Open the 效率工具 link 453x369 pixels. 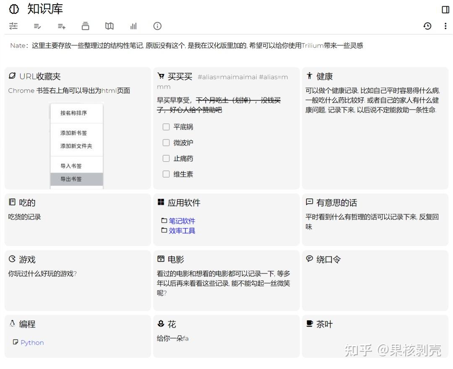click(x=182, y=230)
